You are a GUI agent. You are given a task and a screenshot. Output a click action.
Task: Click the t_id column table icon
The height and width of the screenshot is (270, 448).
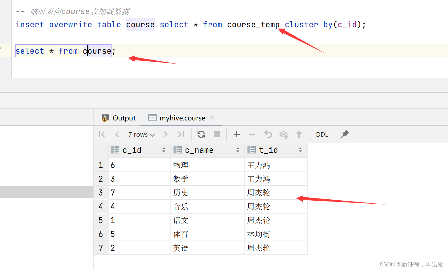pos(252,150)
